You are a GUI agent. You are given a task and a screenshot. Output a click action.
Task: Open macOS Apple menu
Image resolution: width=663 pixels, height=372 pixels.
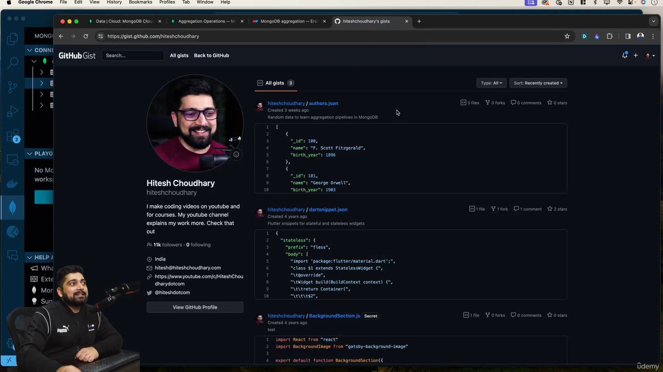click(9, 3)
